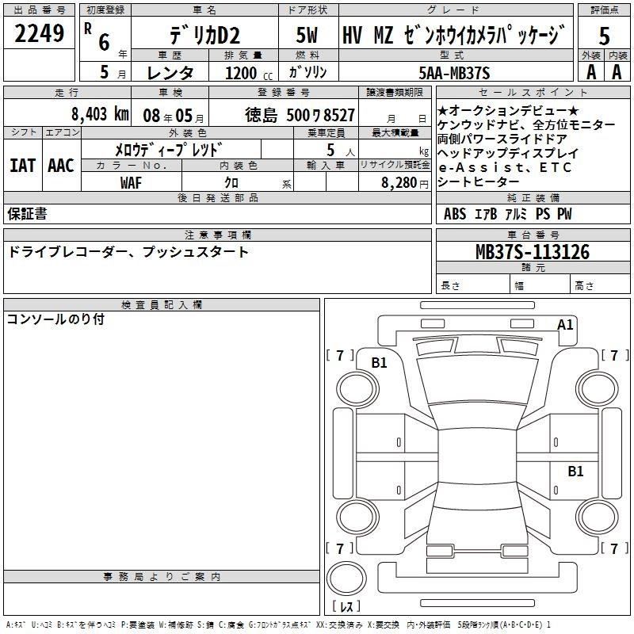
Task: Click the rear-left wheel circle in diagram
Action: click(x=357, y=518)
